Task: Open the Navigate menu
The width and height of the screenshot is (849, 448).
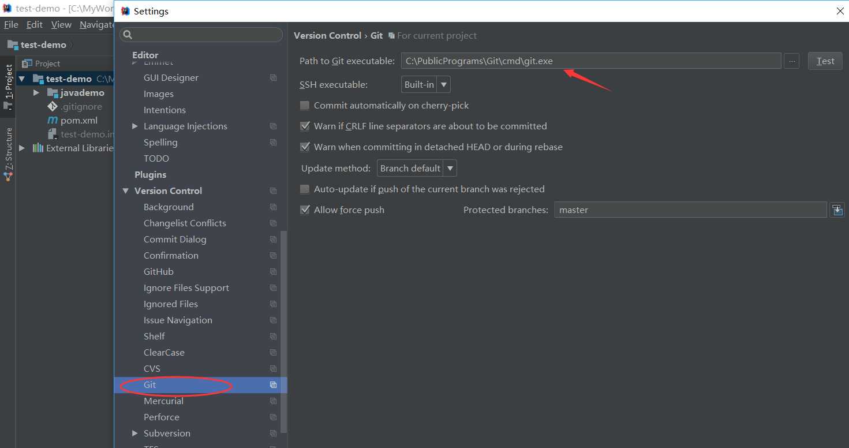Action: click(x=96, y=25)
